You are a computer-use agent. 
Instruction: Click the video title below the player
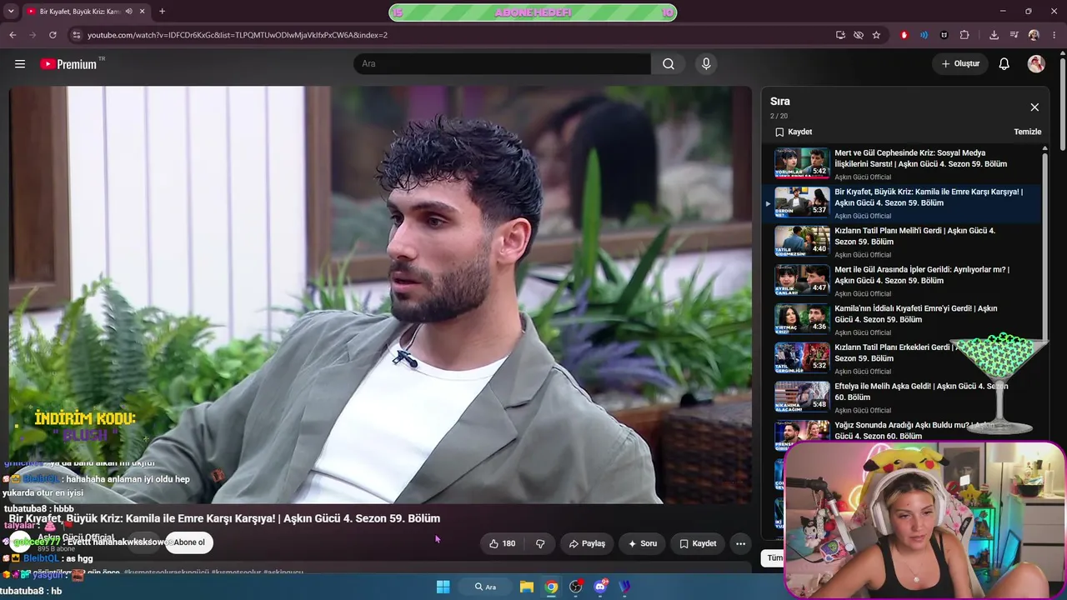224,518
